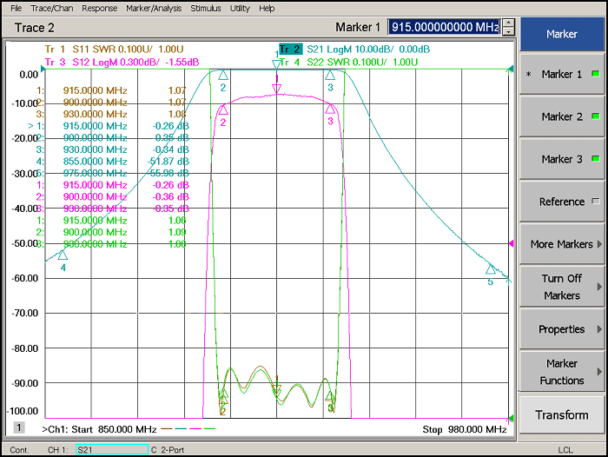Select cyan marker 4 readout 855.0000 MHz -51.87 dB
The width and height of the screenshot is (608, 457).
click(113, 162)
